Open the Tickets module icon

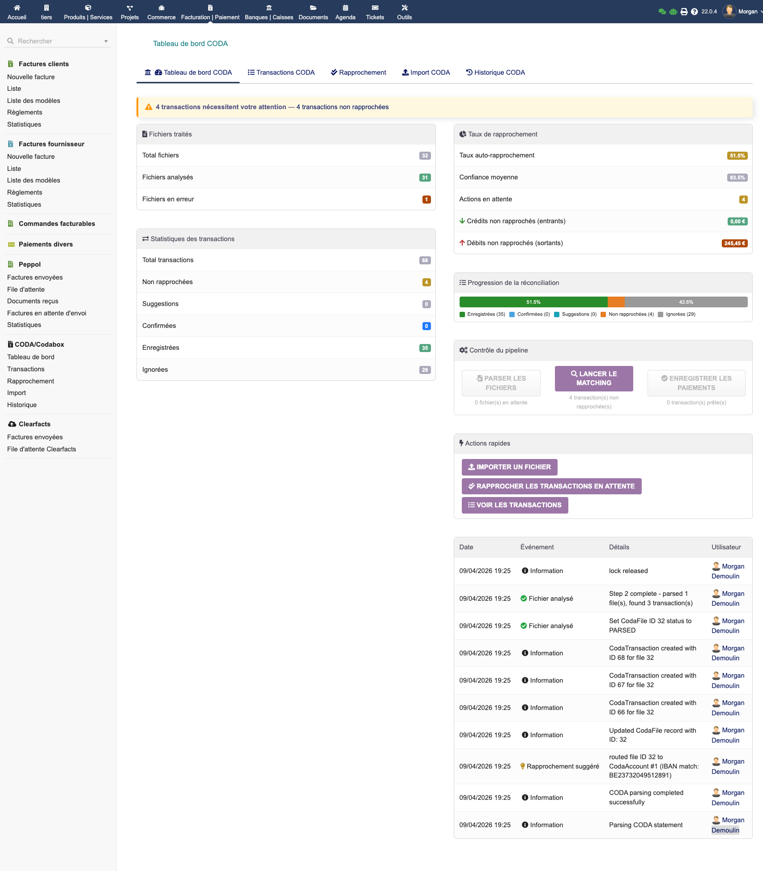tap(375, 8)
